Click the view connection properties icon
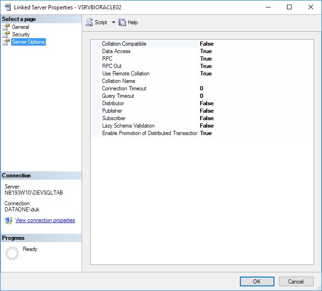This screenshot has width=322, height=291. (x=8, y=220)
